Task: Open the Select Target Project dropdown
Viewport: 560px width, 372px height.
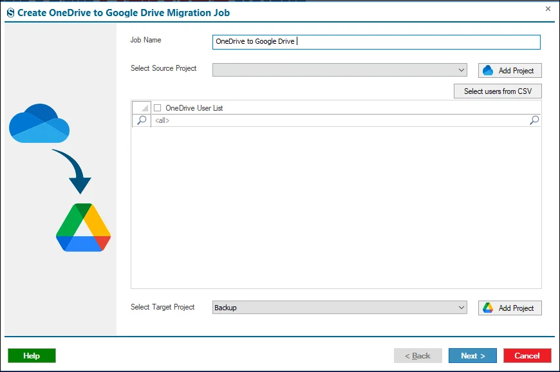Action: pos(339,308)
